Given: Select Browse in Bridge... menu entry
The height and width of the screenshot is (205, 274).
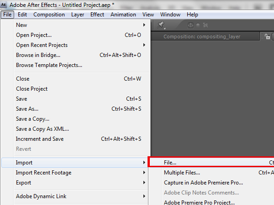Looking at the screenshot, I should click(38, 55).
